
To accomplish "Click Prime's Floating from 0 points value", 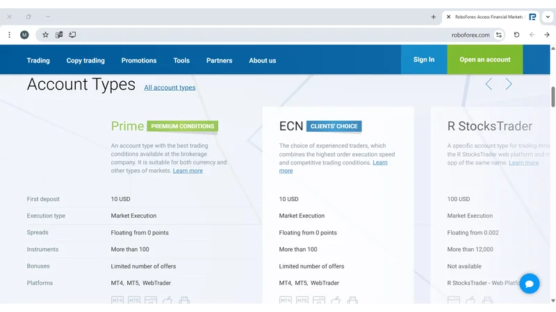I will pyautogui.click(x=140, y=233).
